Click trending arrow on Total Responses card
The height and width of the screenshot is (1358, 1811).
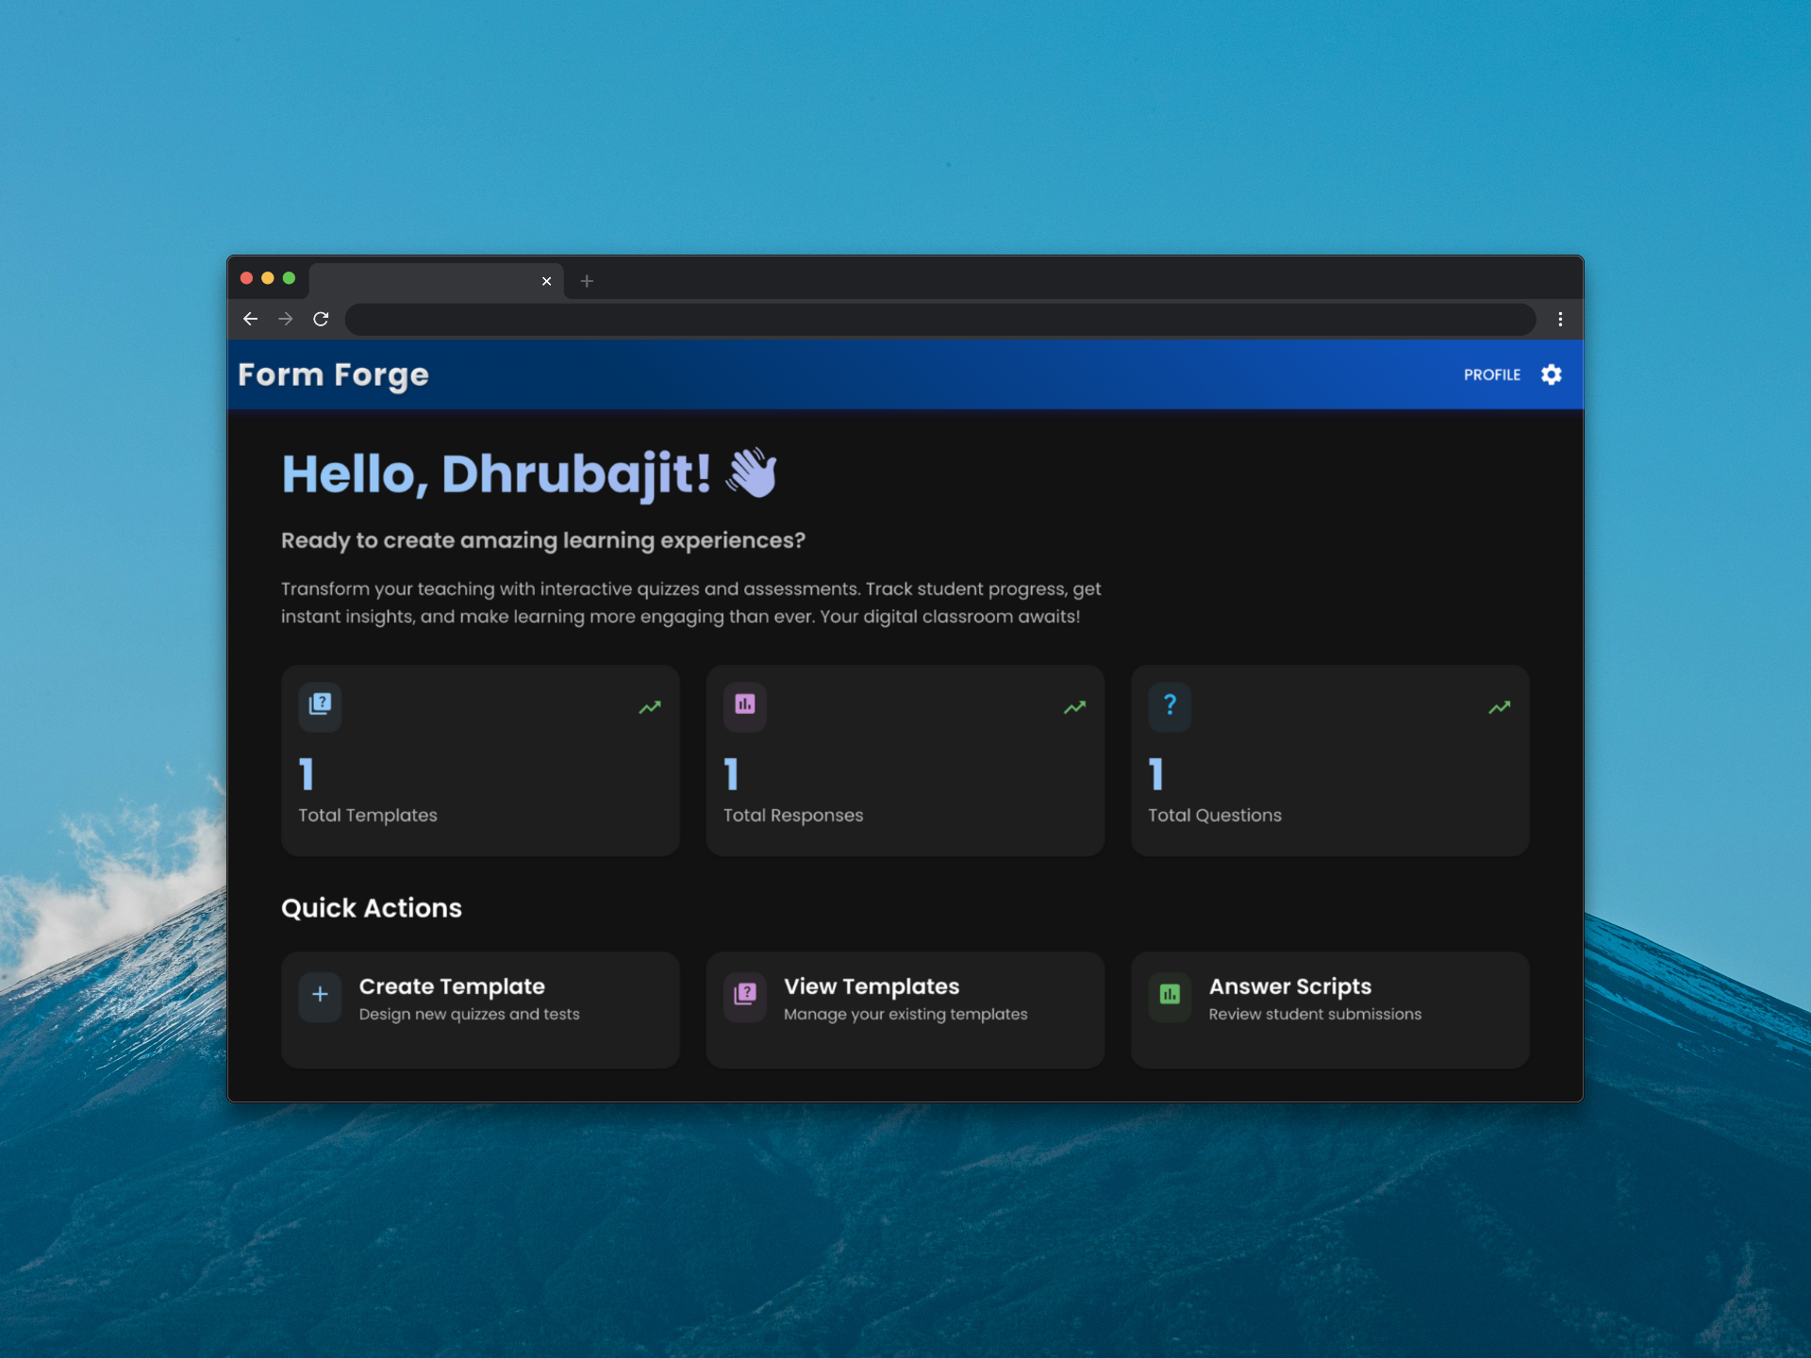pos(1074,707)
